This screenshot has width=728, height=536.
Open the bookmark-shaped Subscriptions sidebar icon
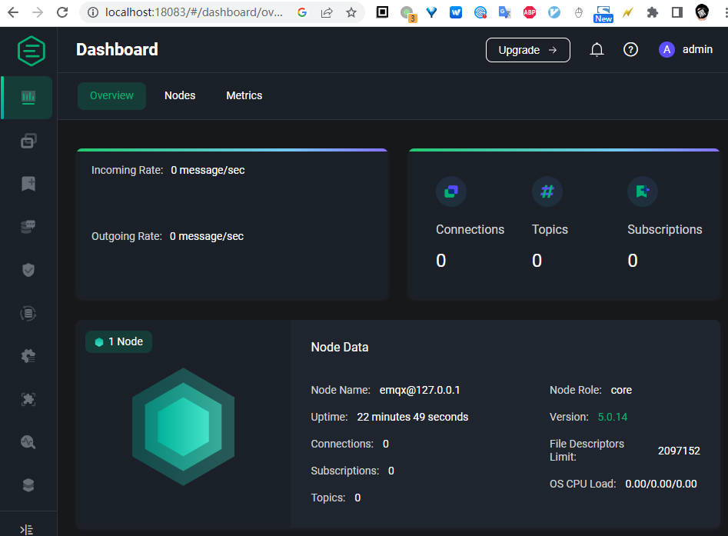point(28,184)
